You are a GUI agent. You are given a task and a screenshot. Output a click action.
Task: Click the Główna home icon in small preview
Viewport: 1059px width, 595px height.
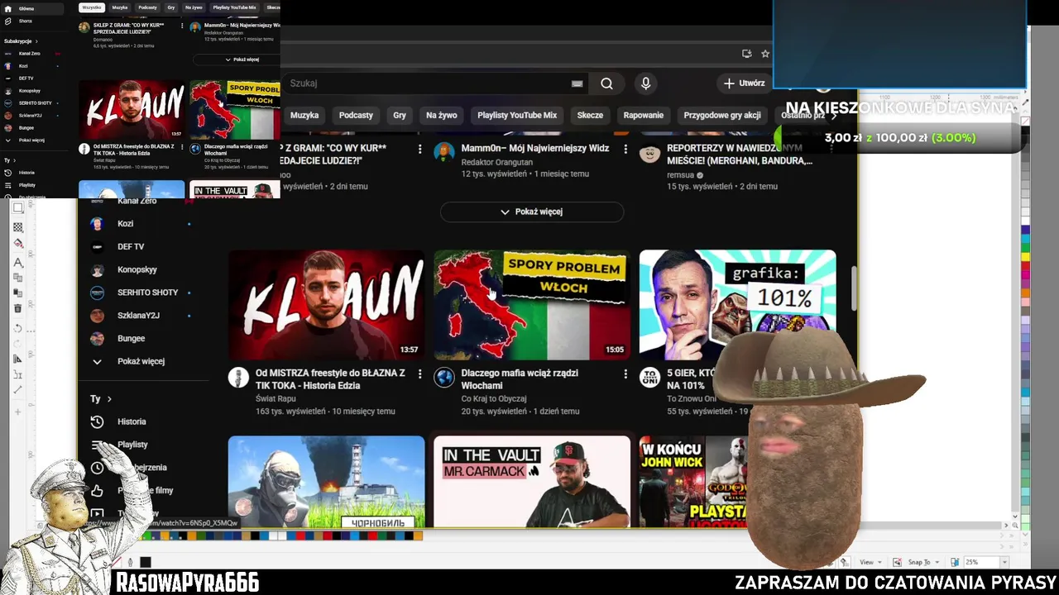[7, 8]
